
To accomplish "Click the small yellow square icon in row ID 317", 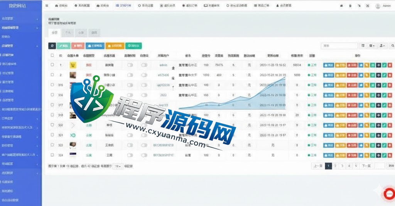I will (x=367, y=105).
